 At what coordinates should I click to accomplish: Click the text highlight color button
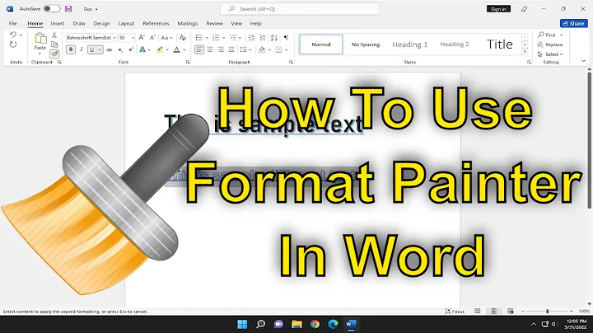(x=161, y=49)
